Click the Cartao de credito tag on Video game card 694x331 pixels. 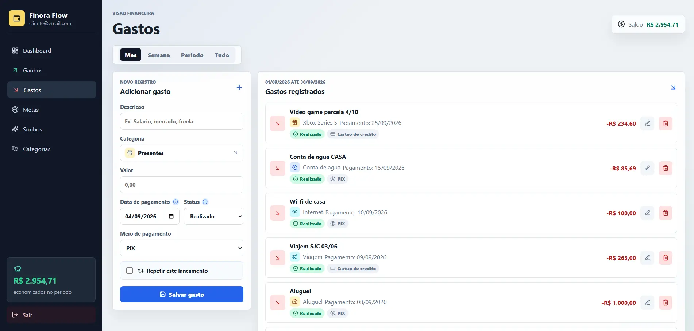pos(353,134)
